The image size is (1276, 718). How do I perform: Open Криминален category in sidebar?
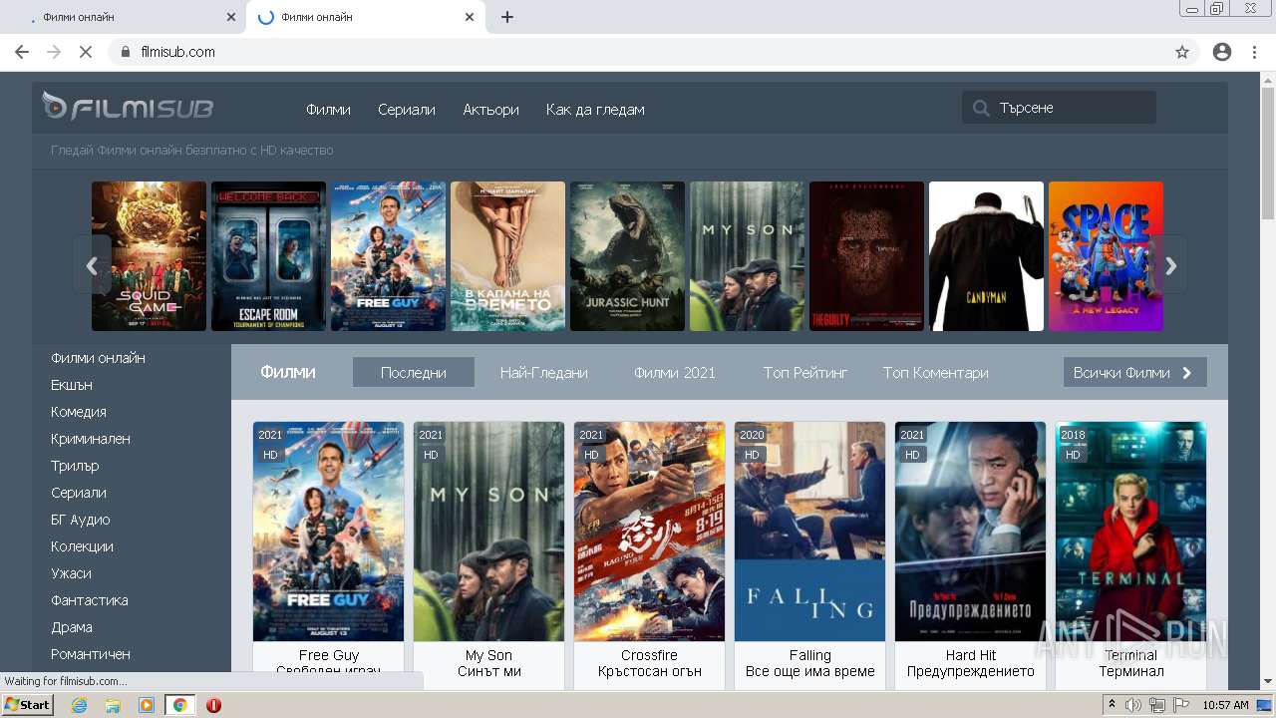pos(91,439)
